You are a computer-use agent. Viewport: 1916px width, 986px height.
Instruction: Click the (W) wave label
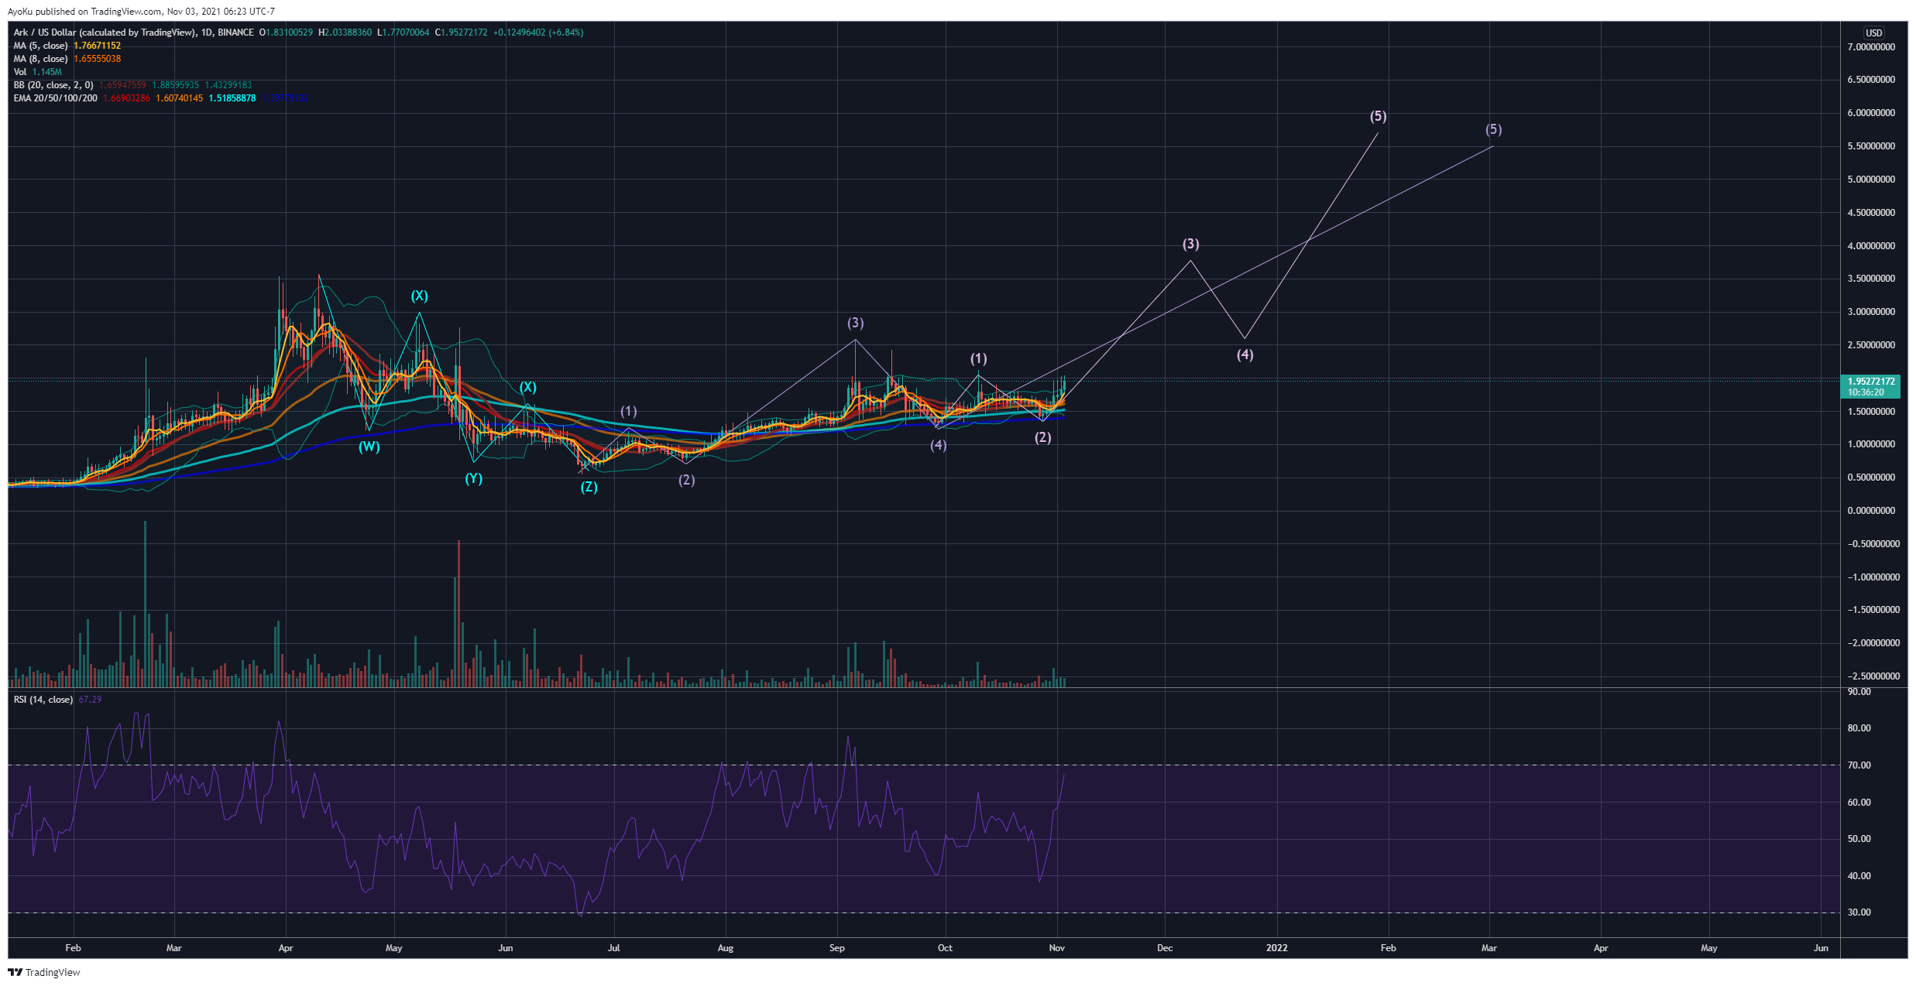tap(369, 447)
